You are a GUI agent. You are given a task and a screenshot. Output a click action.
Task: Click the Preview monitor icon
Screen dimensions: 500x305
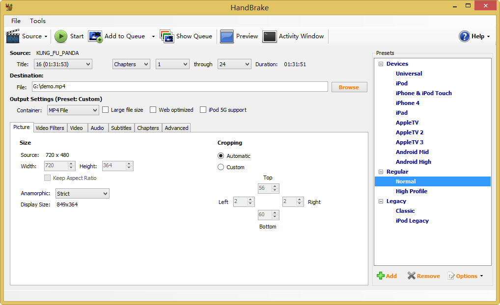[x=227, y=36]
